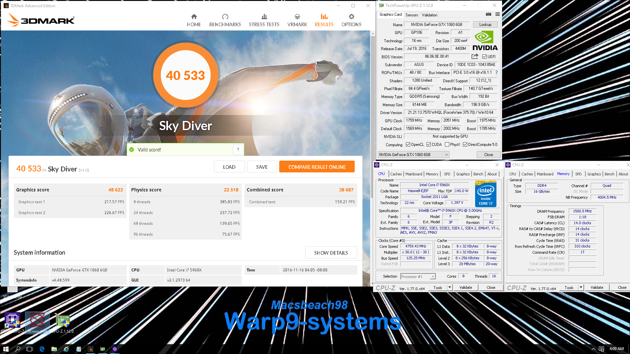Image resolution: width=630 pixels, height=354 pixels.
Task: Open taskbar search
Action: pyautogui.click(x=18, y=349)
